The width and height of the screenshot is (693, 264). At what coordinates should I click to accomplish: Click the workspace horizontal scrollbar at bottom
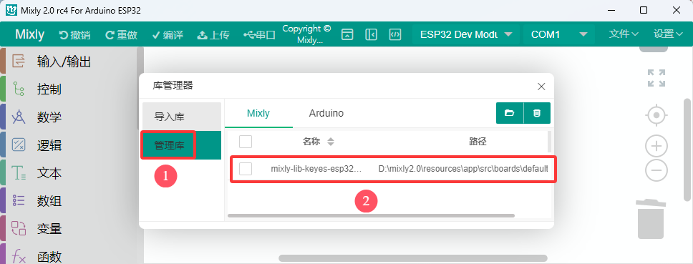coord(413,258)
